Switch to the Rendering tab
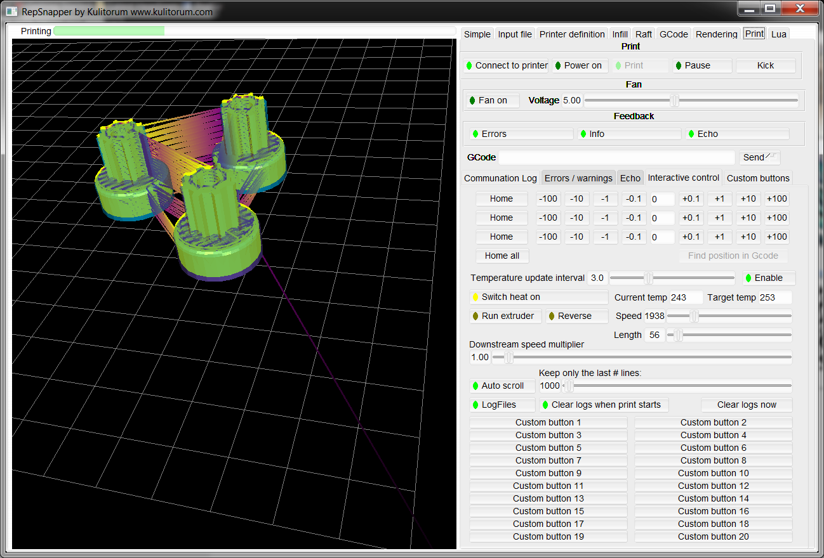This screenshot has width=824, height=558. [x=716, y=34]
